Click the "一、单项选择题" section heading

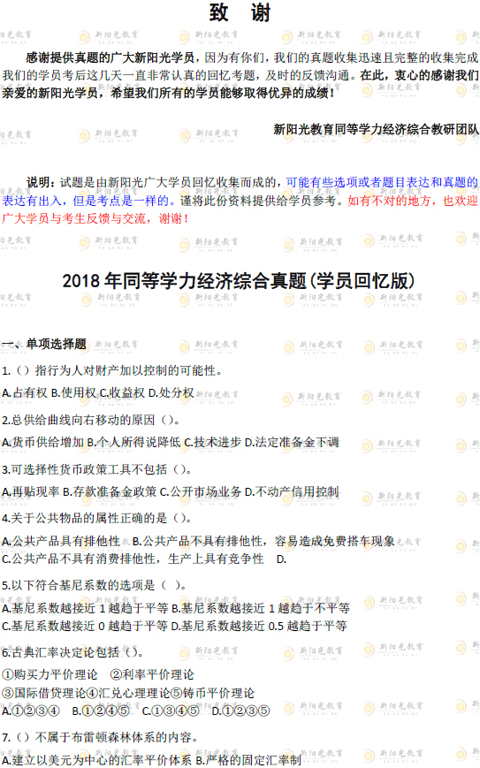point(44,344)
